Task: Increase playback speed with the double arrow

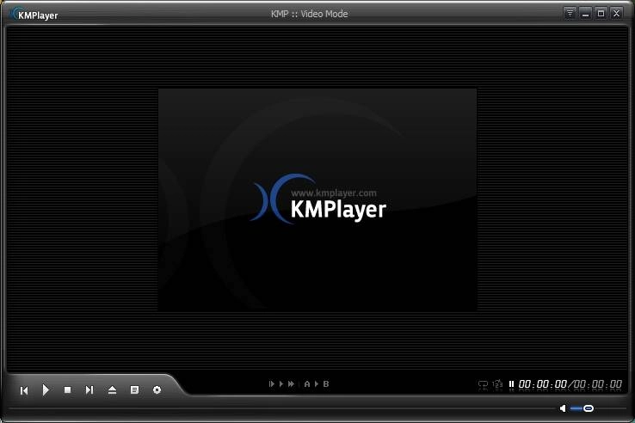Action: (291, 383)
